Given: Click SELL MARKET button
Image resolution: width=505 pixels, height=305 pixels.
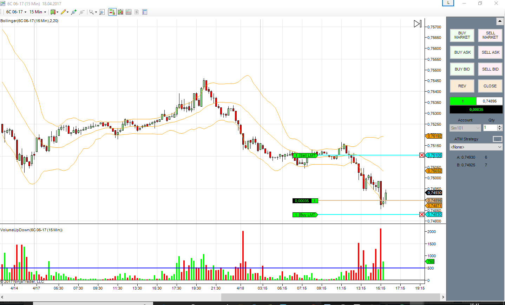Looking at the screenshot, I should point(490,35).
